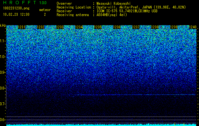Viewport: 199px width, 126px height.
Task: Click the 1235 time marker
Action: (98, 27)
